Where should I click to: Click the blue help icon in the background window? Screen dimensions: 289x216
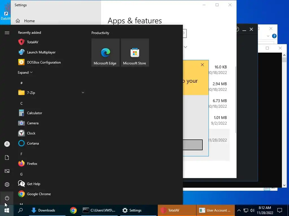click(x=274, y=36)
